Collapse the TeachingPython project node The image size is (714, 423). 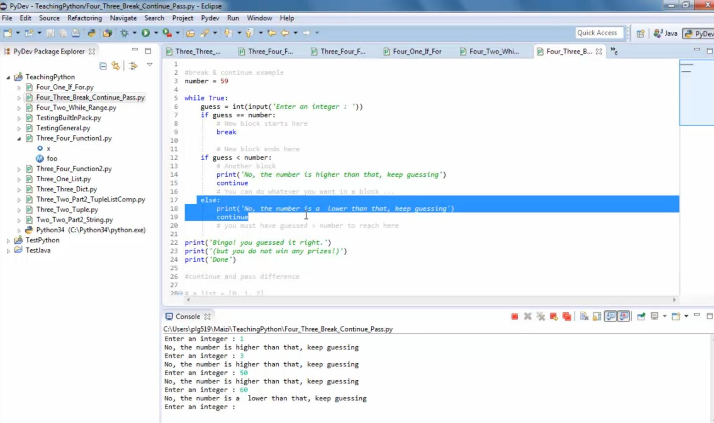8,77
